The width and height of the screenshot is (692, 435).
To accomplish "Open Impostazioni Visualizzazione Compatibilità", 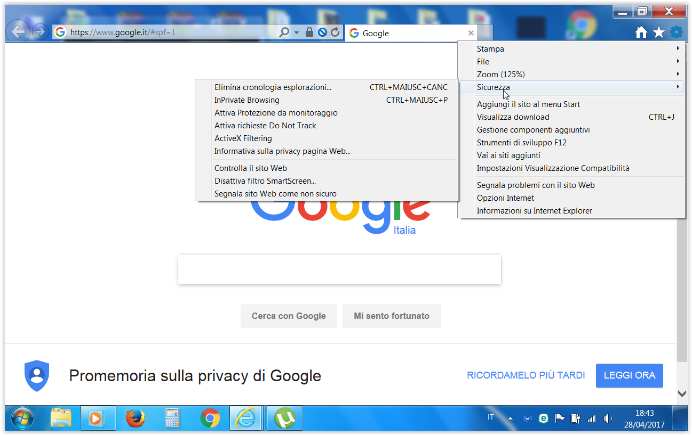I will (571, 168).
